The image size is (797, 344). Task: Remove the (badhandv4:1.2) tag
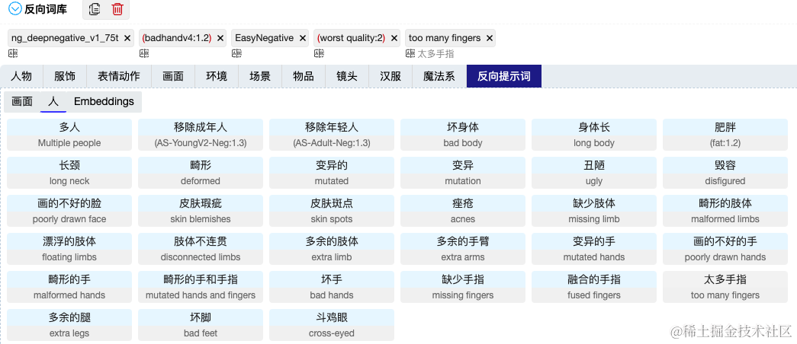[220, 38]
